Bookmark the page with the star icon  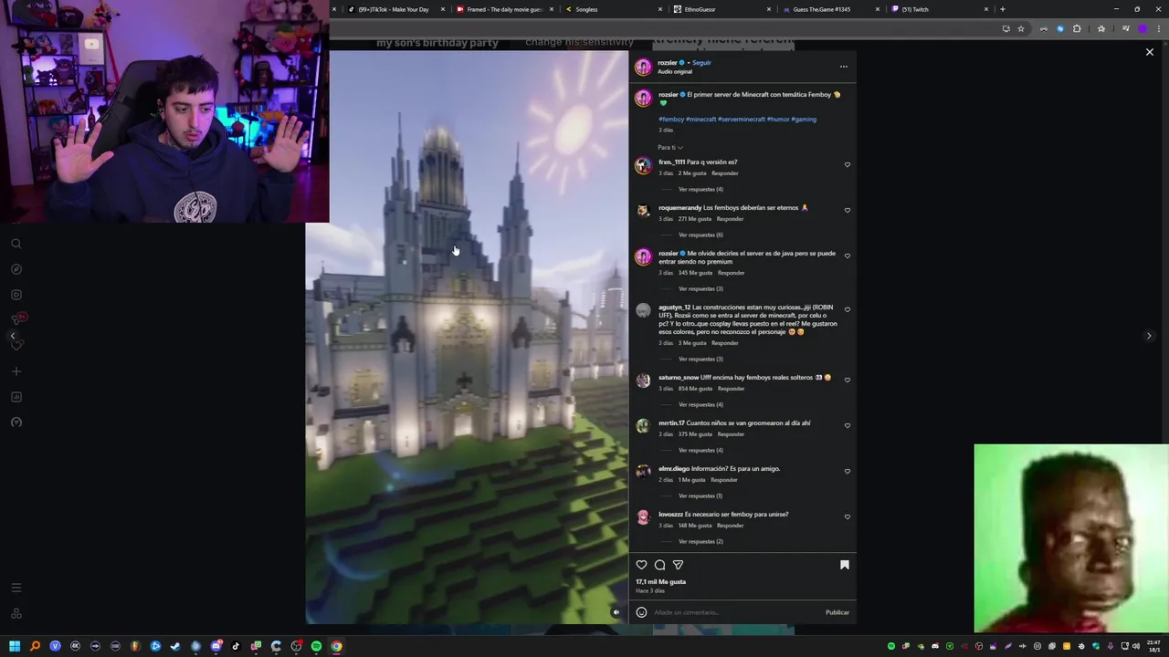(1021, 28)
